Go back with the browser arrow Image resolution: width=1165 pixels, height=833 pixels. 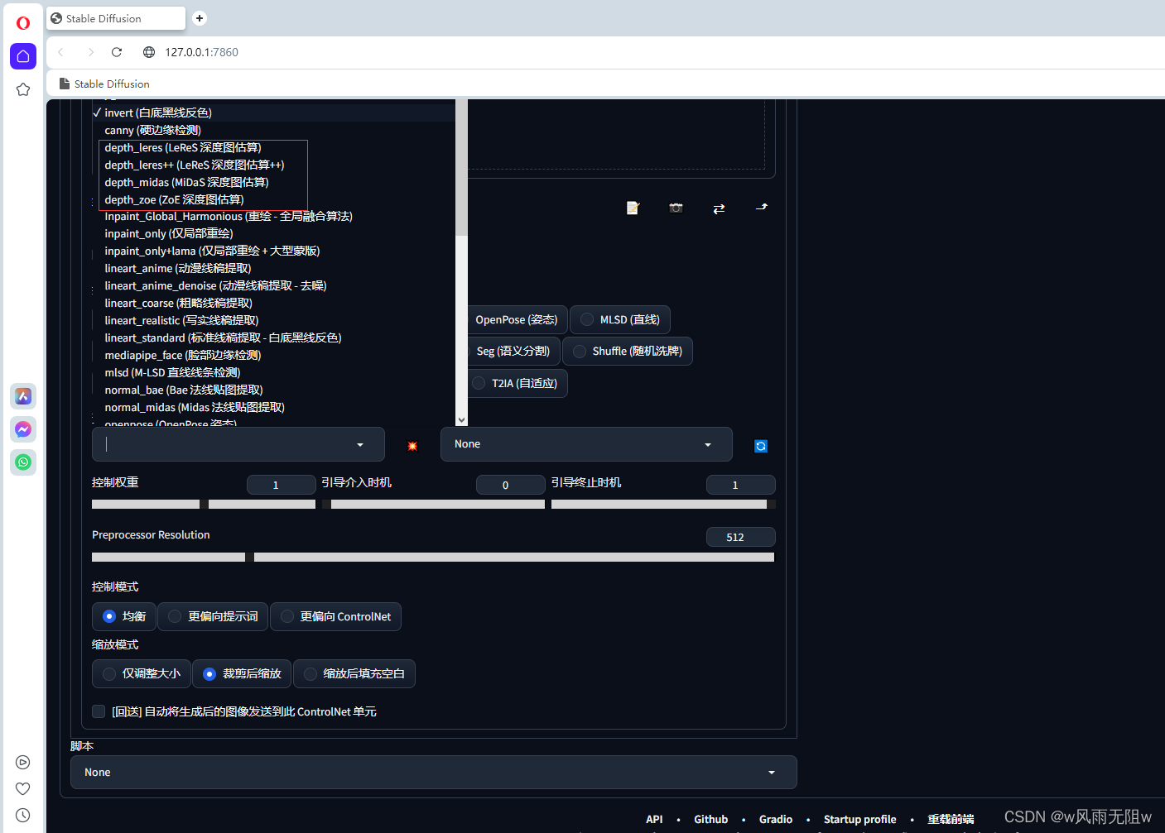pos(60,52)
